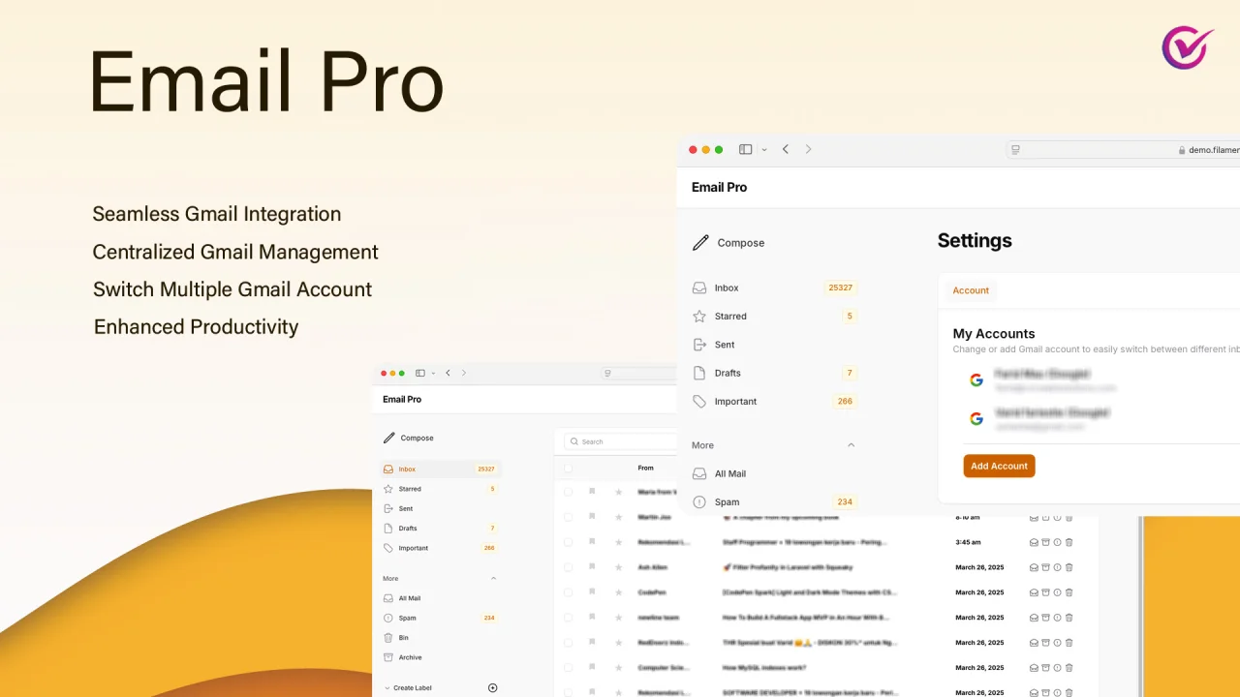Viewport: 1240px width, 697px height.
Task: Open sidebar dropdown arrow in inbox browser window
Action: coord(434,374)
